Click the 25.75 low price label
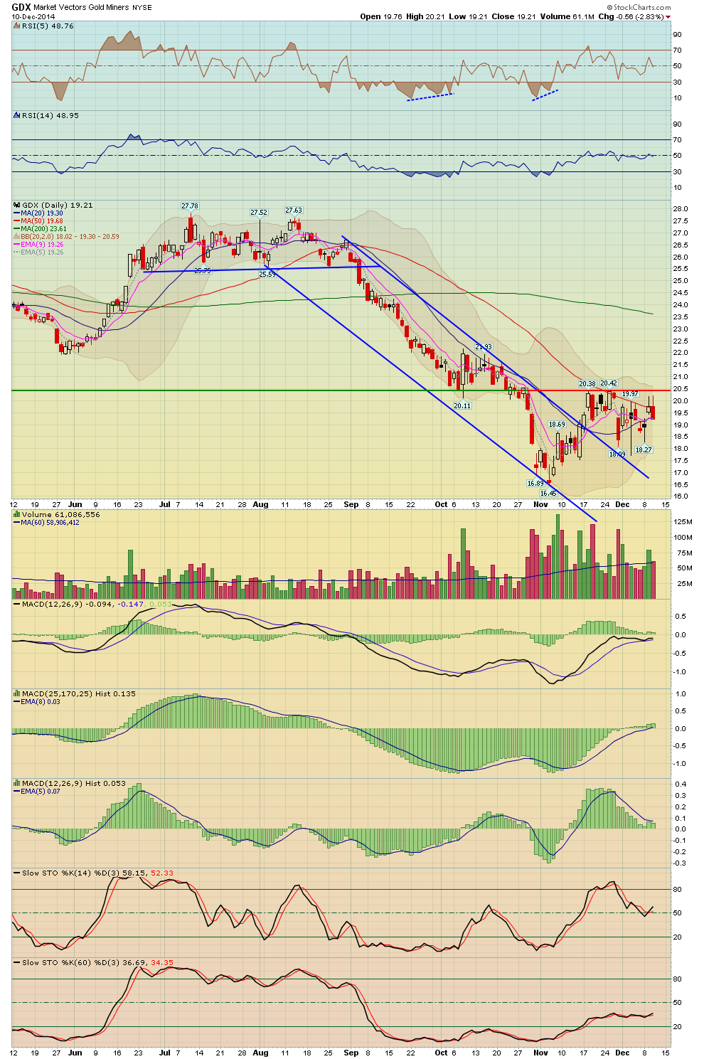The image size is (704, 1059). pyautogui.click(x=203, y=270)
